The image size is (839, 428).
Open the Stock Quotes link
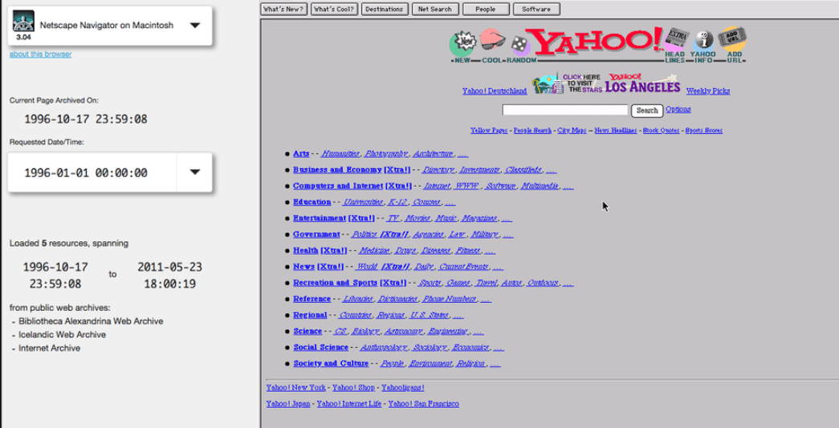coord(661,131)
